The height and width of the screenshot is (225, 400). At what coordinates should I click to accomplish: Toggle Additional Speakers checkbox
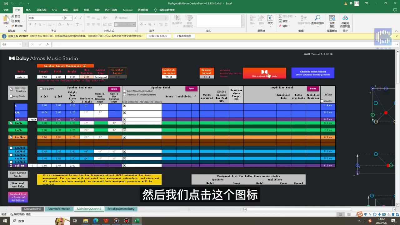12,89
